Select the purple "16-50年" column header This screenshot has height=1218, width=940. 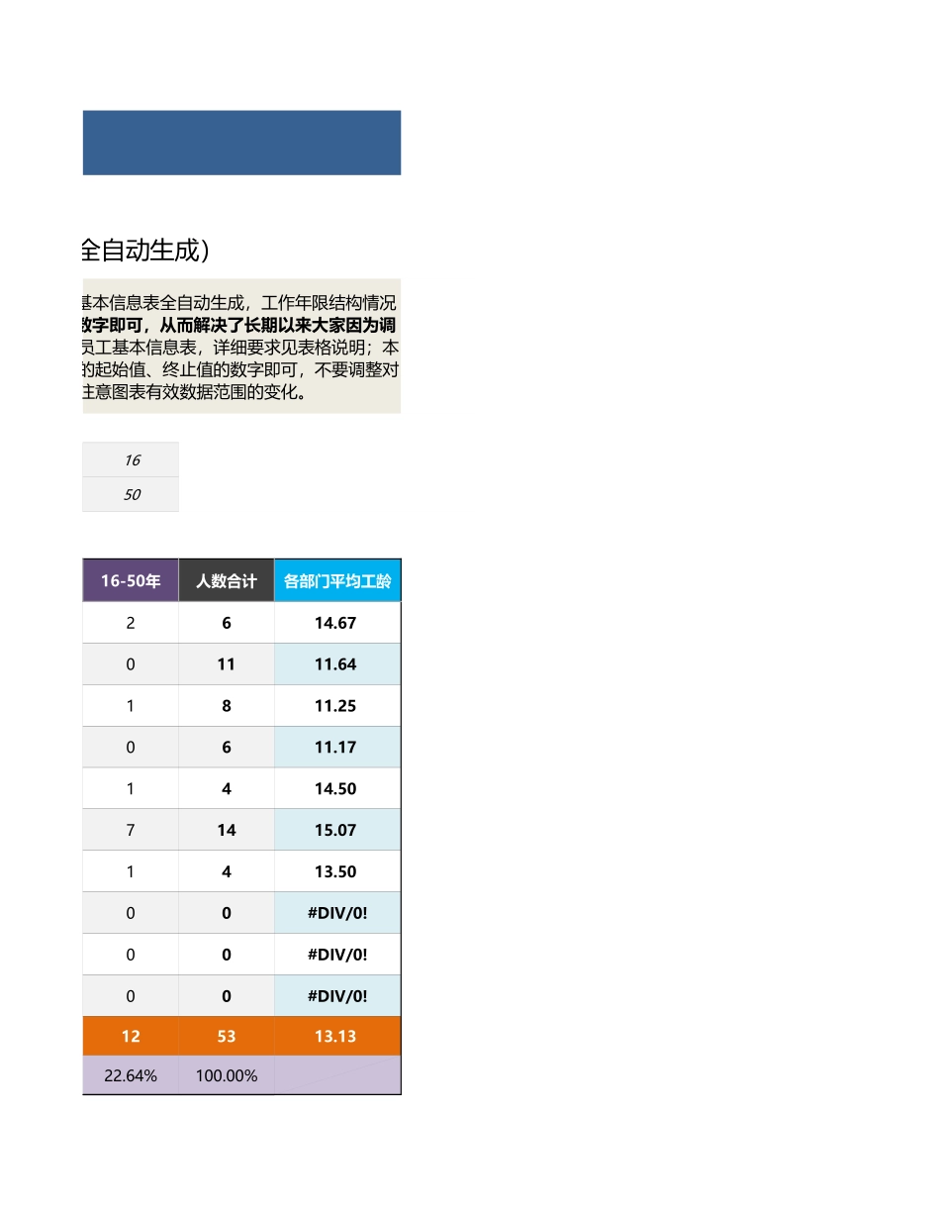130,579
